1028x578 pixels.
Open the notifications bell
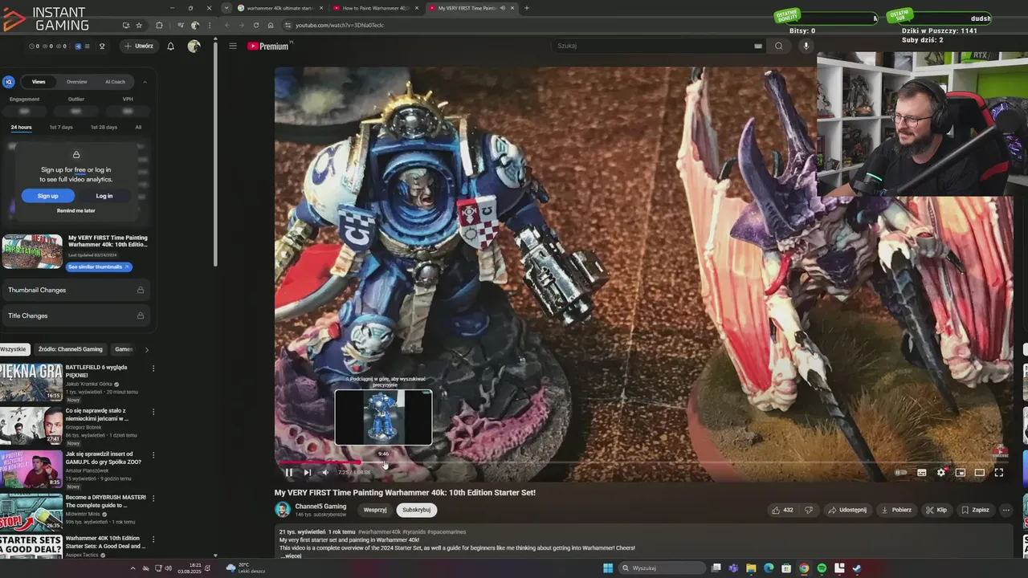point(170,46)
